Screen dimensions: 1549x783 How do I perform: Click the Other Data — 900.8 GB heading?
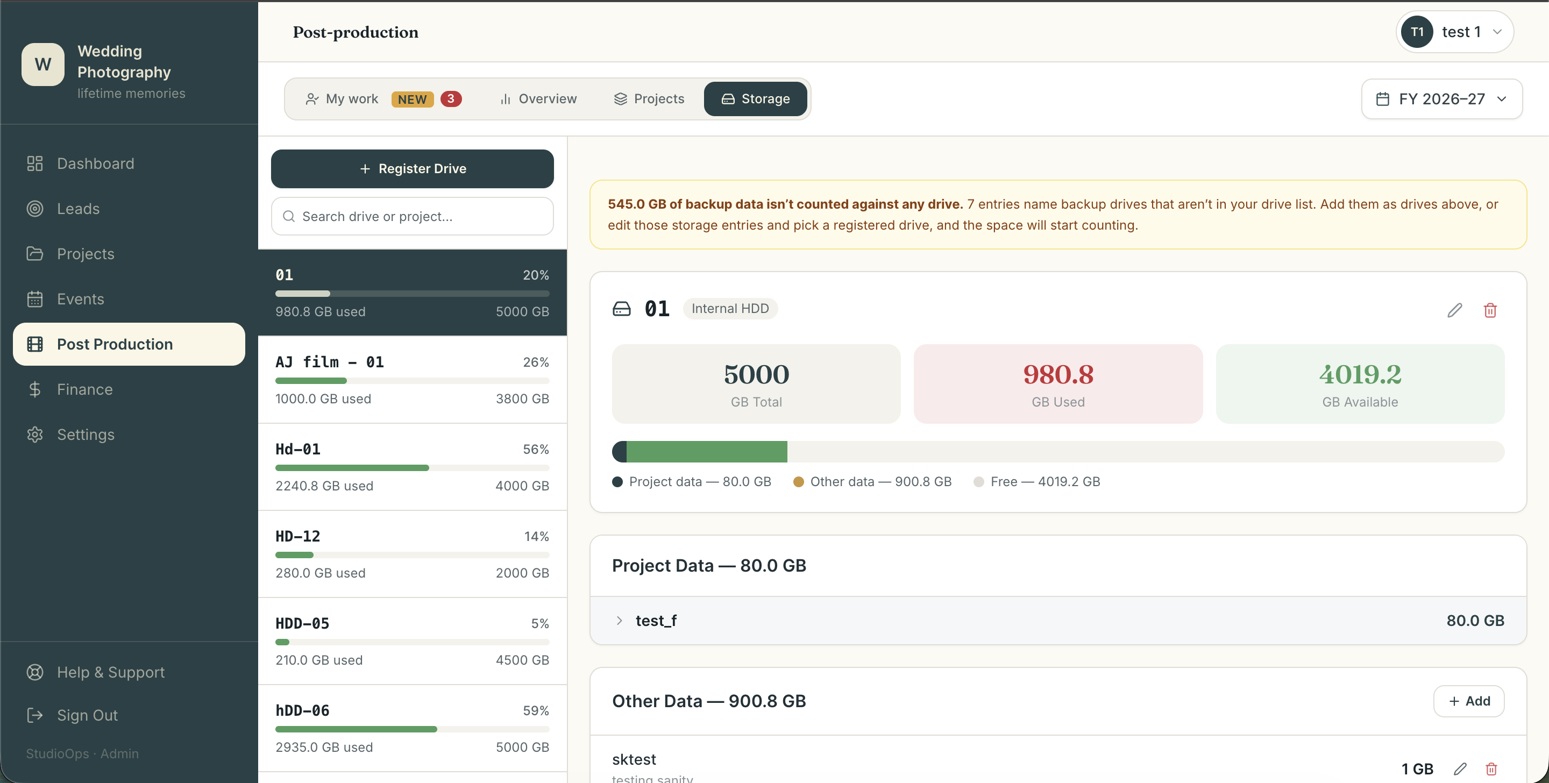pyautogui.click(x=709, y=701)
